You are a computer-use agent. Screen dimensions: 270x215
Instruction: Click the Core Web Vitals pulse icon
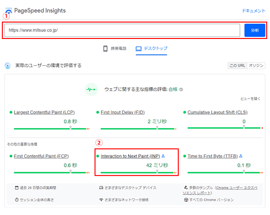click(91, 89)
